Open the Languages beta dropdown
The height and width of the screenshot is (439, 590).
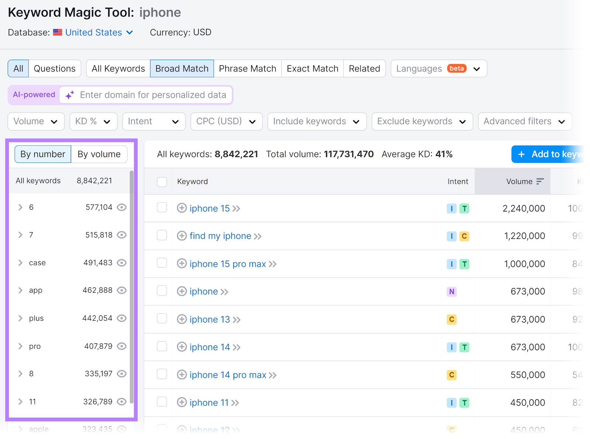coord(438,69)
